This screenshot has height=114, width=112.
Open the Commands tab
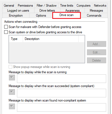pos(94,16)
